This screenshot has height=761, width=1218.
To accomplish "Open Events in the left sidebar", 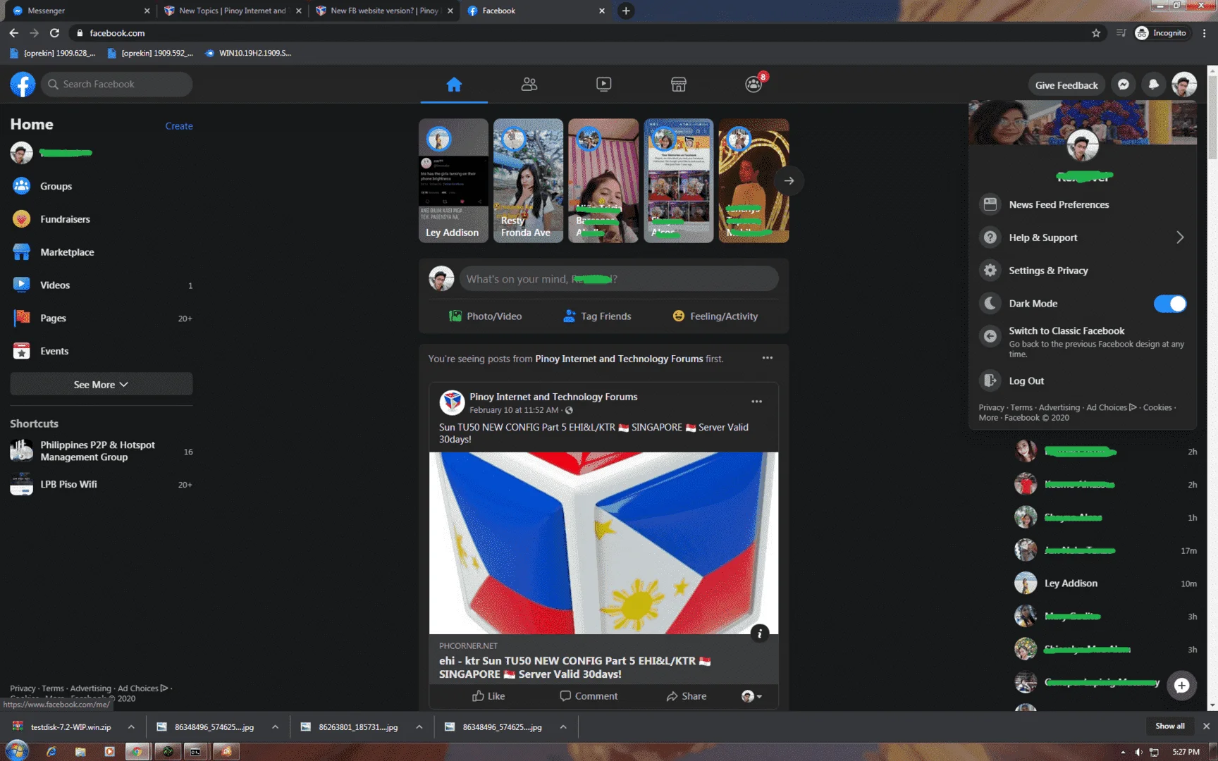I will pos(101,351).
